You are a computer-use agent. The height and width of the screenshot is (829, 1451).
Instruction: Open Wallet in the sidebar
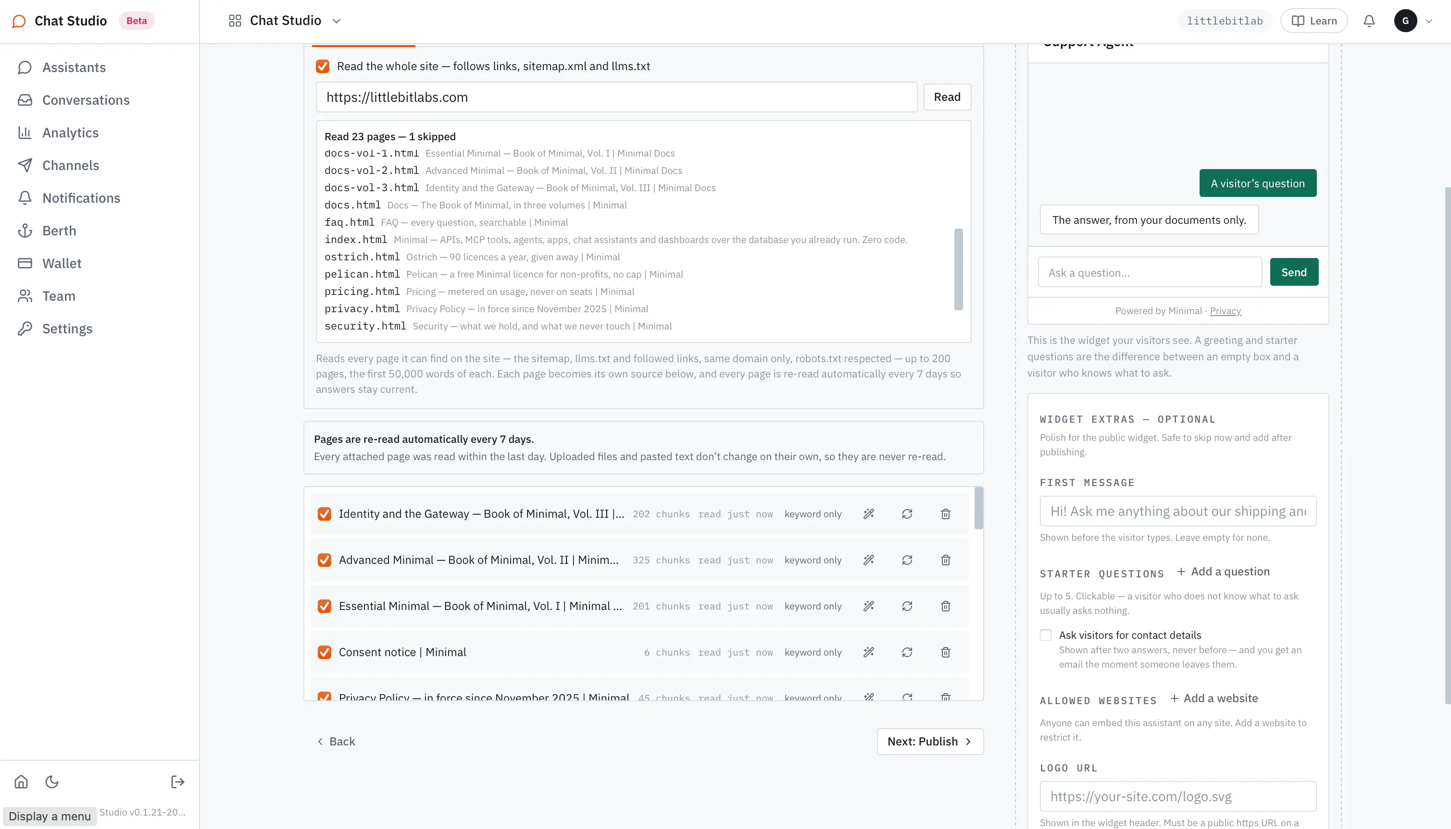pos(62,263)
